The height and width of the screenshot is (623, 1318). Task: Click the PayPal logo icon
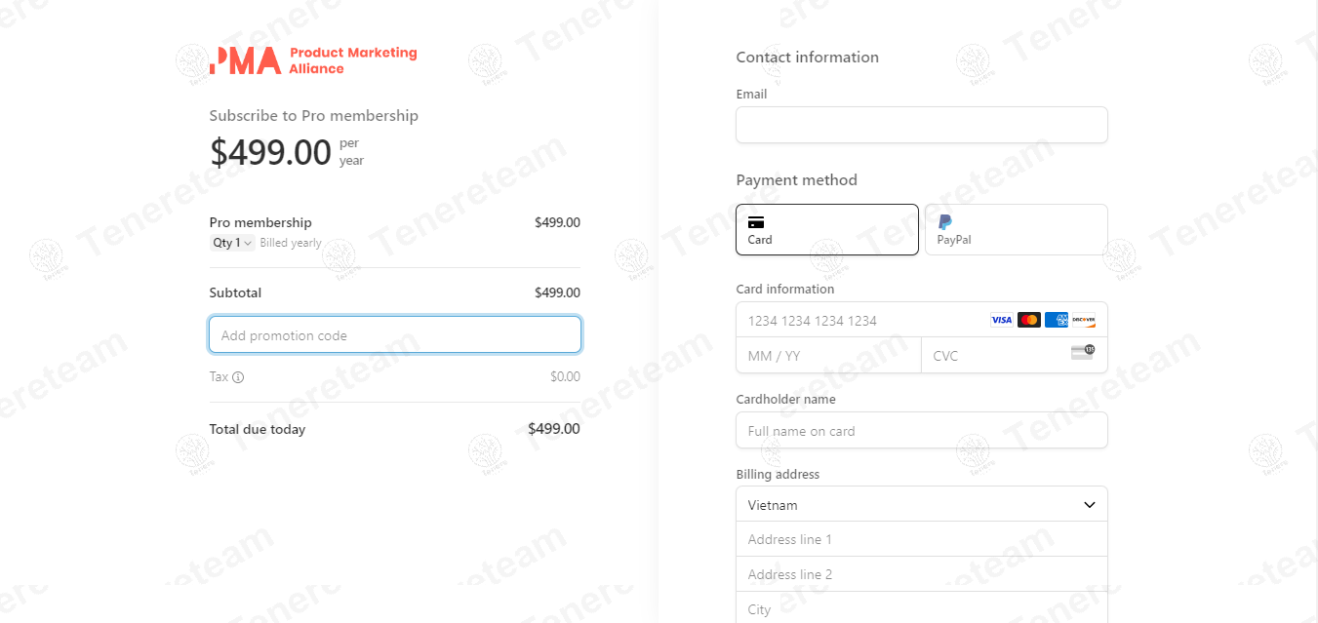(944, 222)
